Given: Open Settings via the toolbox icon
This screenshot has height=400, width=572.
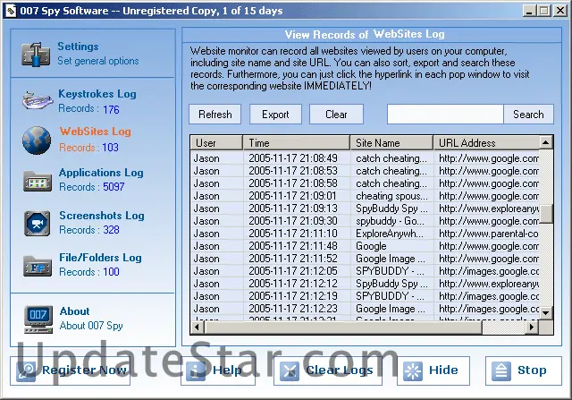Looking at the screenshot, I should pos(36,54).
